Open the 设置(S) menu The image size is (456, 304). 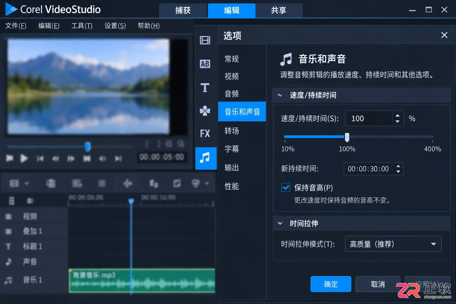click(115, 26)
